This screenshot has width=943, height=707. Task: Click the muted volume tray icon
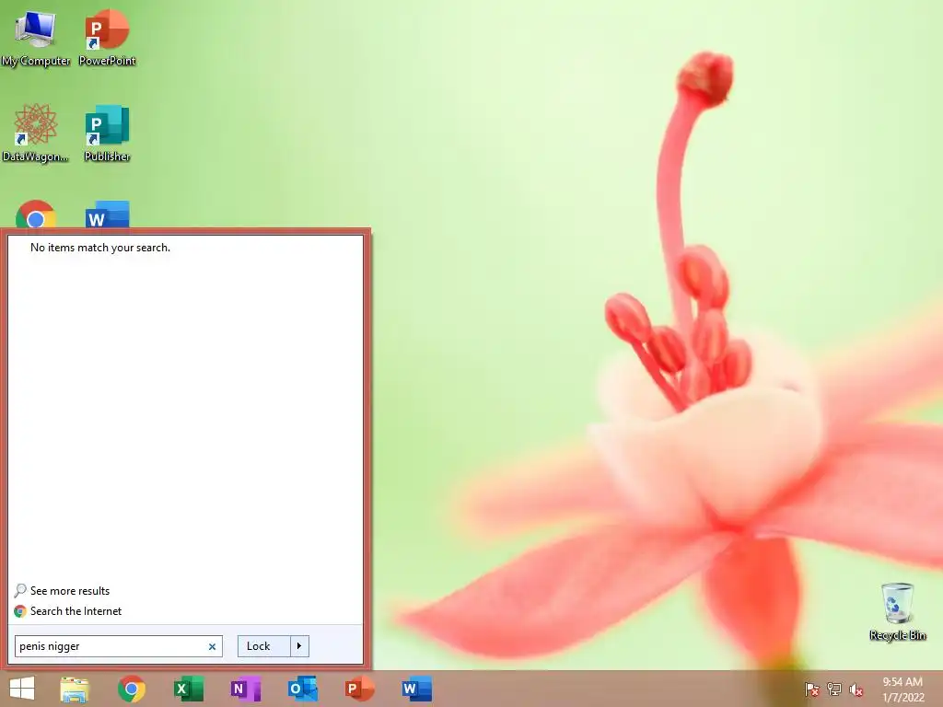click(x=856, y=690)
